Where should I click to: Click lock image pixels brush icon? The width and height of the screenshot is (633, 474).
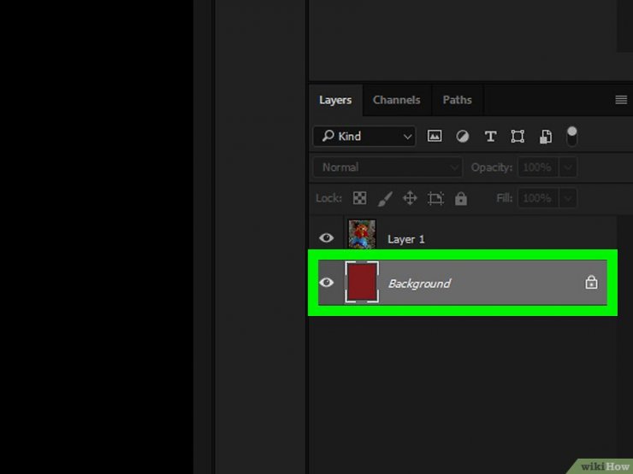[x=385, y=198]
